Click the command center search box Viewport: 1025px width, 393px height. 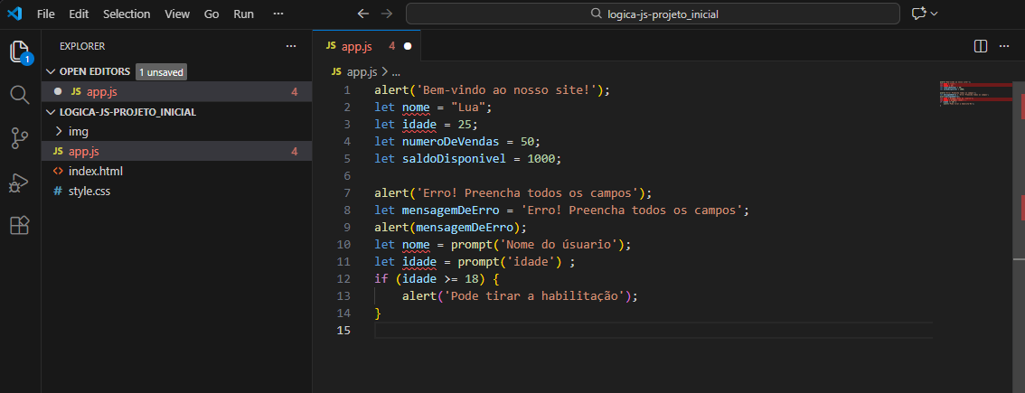tap(653, 14)
